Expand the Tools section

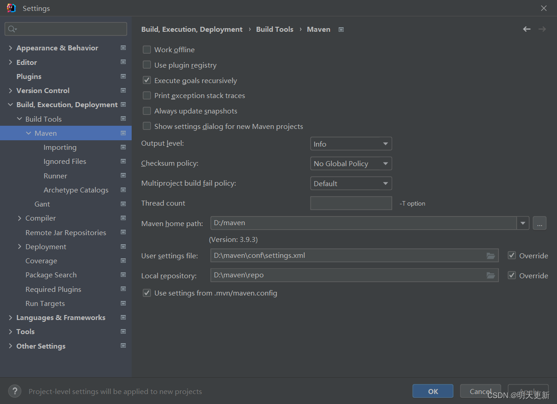(10, 331)
